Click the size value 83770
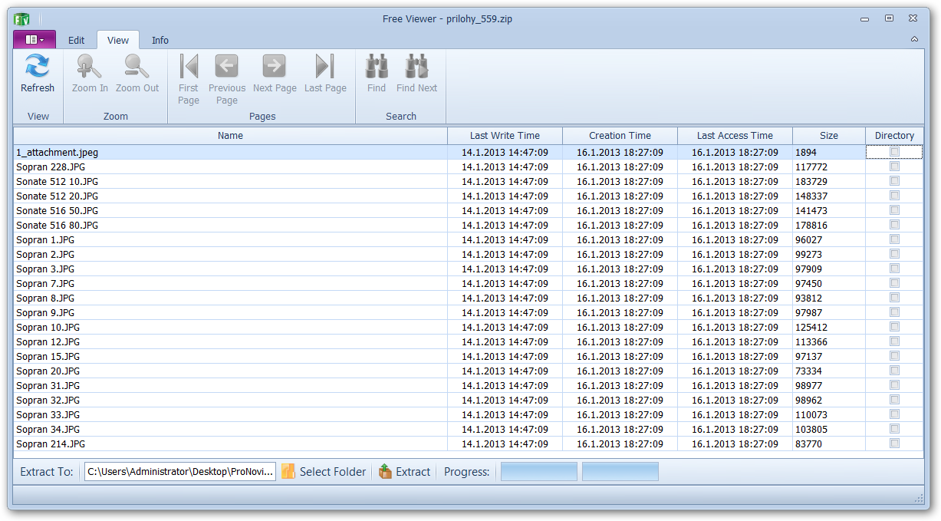Viewport: 941px width, 521px height. pos(808,444)
